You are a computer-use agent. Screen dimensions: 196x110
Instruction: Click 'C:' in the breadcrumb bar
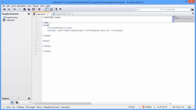tap(3, 107)
